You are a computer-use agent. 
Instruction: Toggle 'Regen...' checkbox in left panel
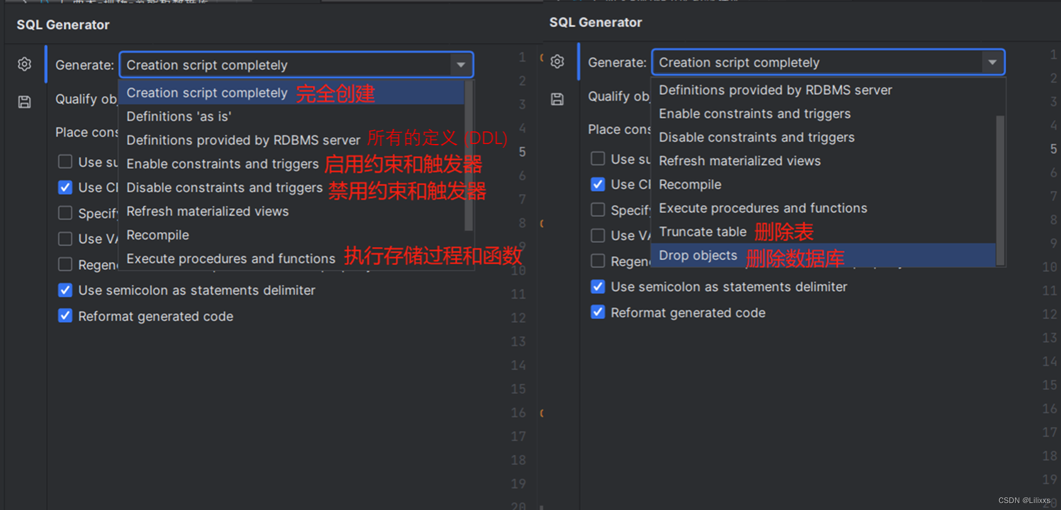(x=65, y=264)
